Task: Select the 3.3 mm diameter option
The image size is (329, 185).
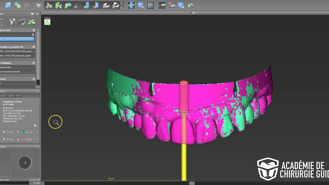Action: (8, 132)
